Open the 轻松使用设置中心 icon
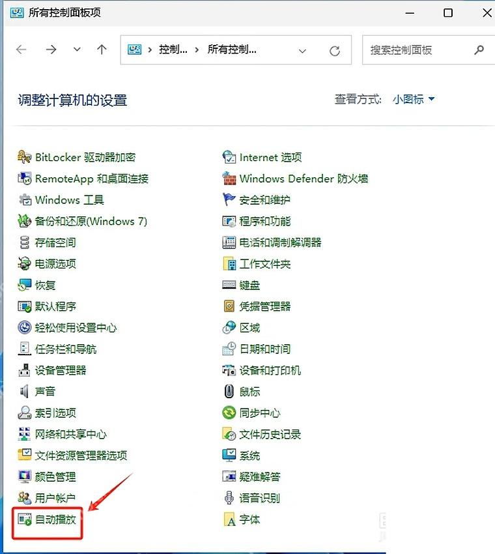495x554 pixels. pyautogui.click(x=24, y=328)
